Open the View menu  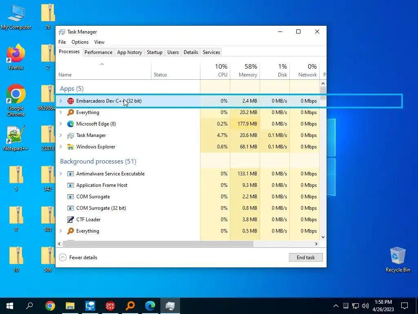pyautogui.click(x=99, y=42)
